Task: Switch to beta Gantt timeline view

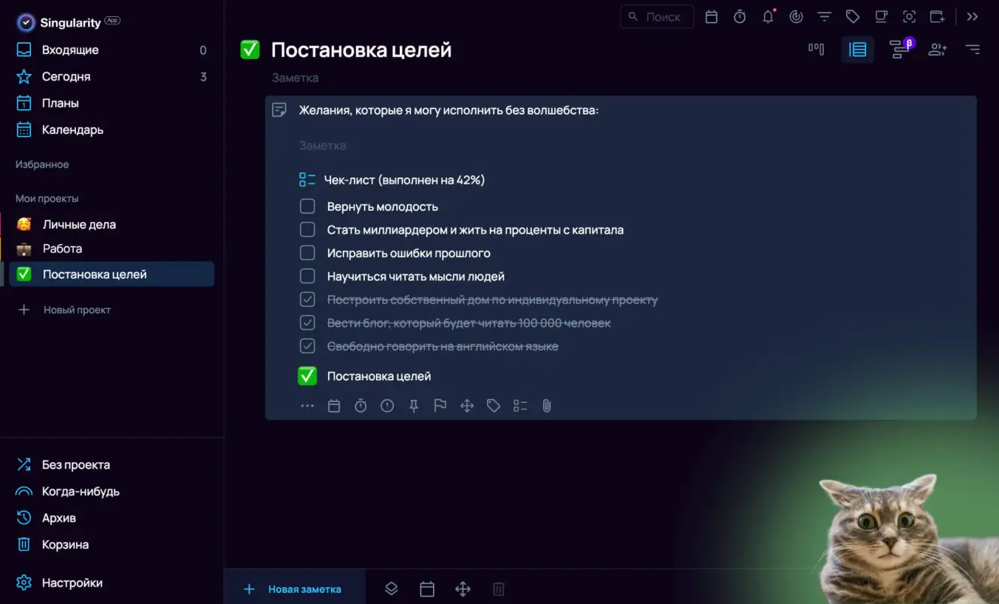Action: pyautogui.click(x=901, y=49)
